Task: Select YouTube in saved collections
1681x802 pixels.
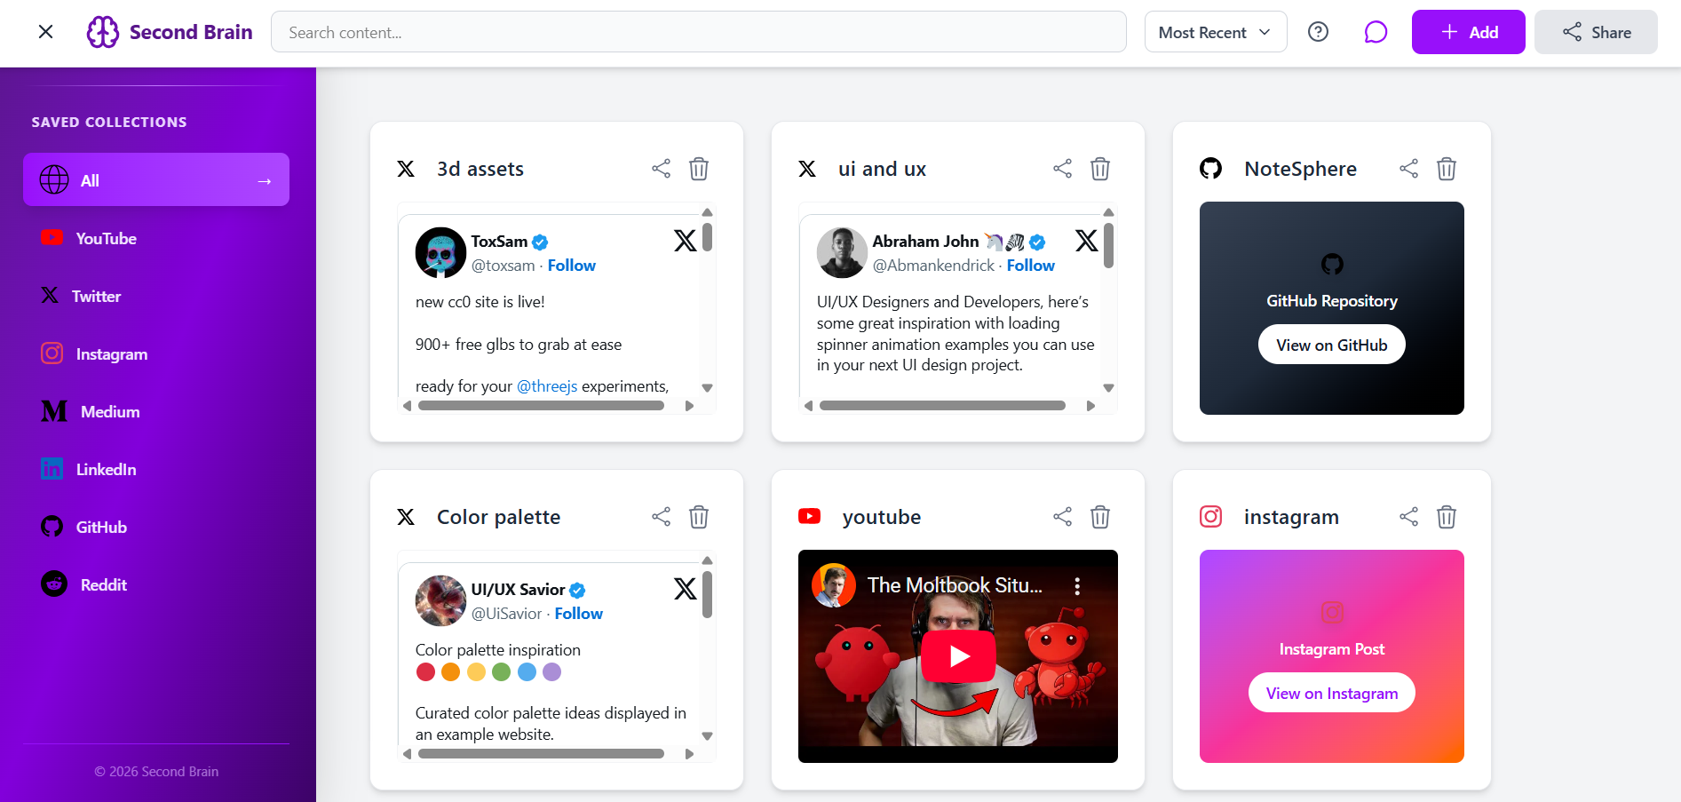Action: coord(106,238)
